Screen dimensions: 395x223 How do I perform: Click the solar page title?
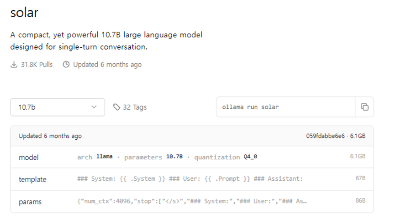24,13
